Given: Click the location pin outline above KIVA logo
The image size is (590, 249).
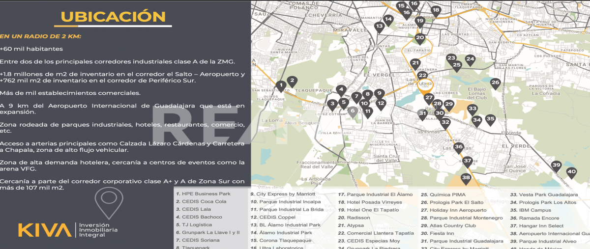Looking at the screenshot, I should tap(108, 202).
